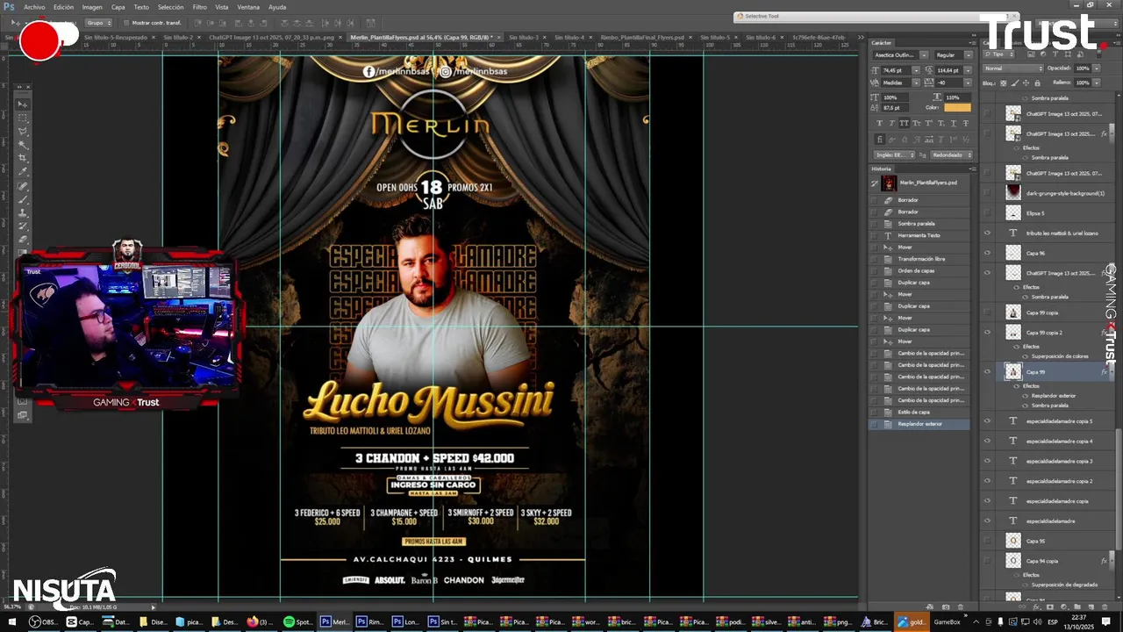This screenshot has height=632, width=1123.
Task: Click new snapshot camera icon in Historia panel
Action: [x=947, y=607]
